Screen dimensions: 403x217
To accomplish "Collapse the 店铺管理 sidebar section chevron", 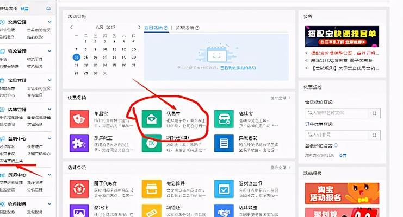I will 49,109.
